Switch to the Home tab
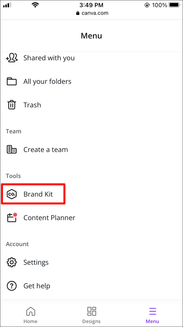Screen dimensions: 183x327 click(31, 315)
